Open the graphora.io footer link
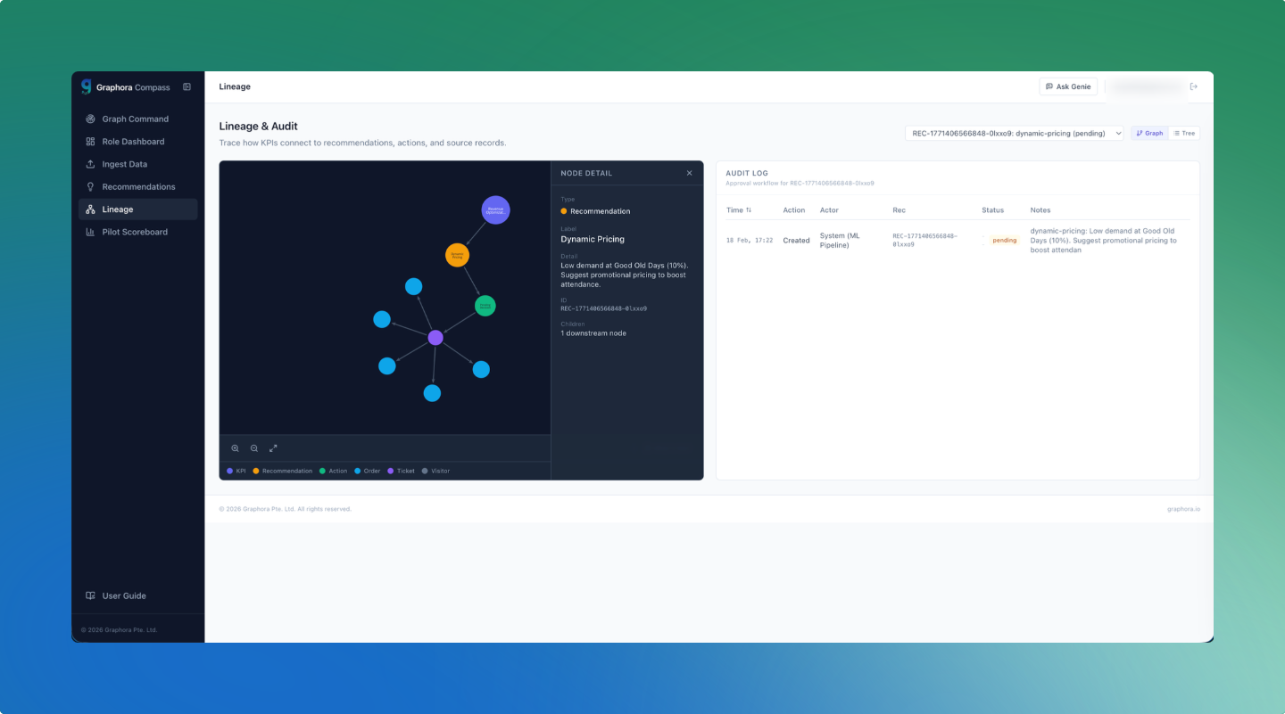 coord(1183,509)
